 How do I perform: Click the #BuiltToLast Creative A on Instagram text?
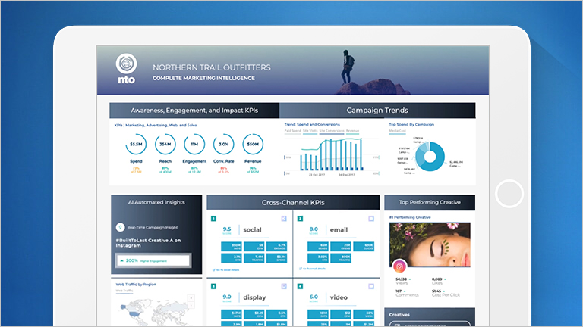coord(148,243)
